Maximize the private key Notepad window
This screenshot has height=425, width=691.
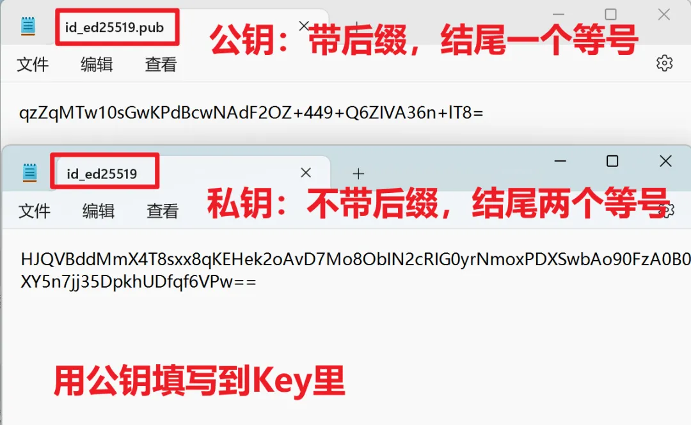[x=612, y=161]
